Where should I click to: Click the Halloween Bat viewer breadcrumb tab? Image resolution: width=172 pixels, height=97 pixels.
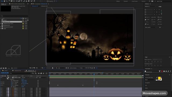coord(44,6)
